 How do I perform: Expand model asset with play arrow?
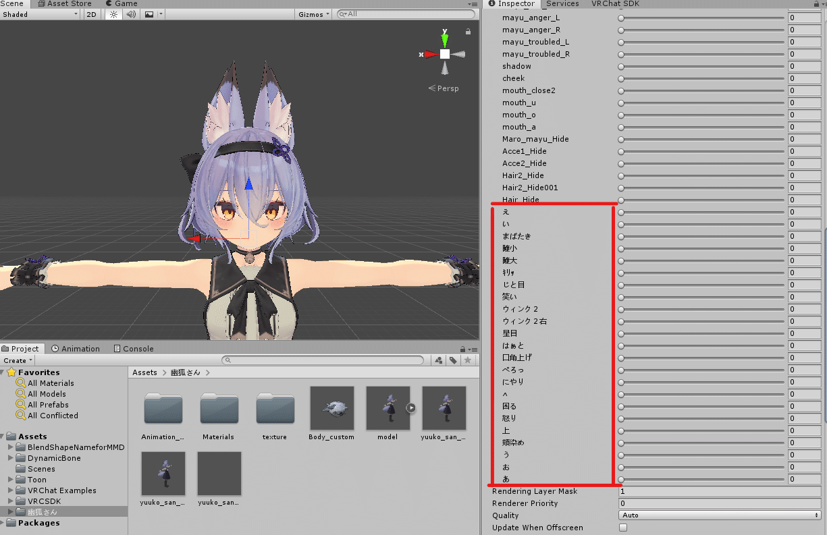[410, 408]
